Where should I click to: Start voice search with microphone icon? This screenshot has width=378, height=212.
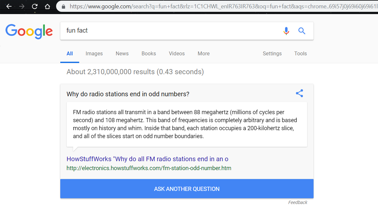point(286,31)
